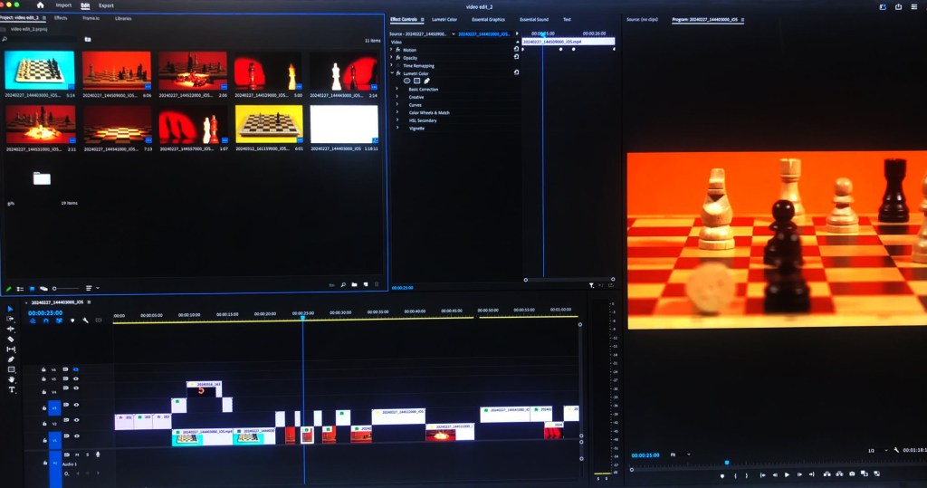Click the Export button in the top bar
Image resolution: width=927 pixels, height=488 pixels.
[106, 5]
